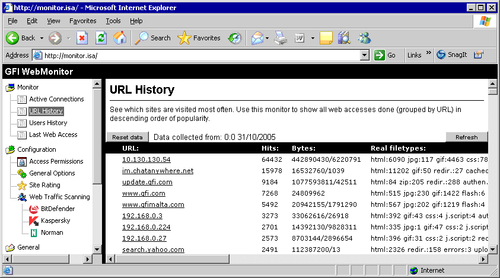The width and height of the screenshot is (500, 278).
Task: Open the Edit menu
Action: pyautogui.click(x=32, y=21)
